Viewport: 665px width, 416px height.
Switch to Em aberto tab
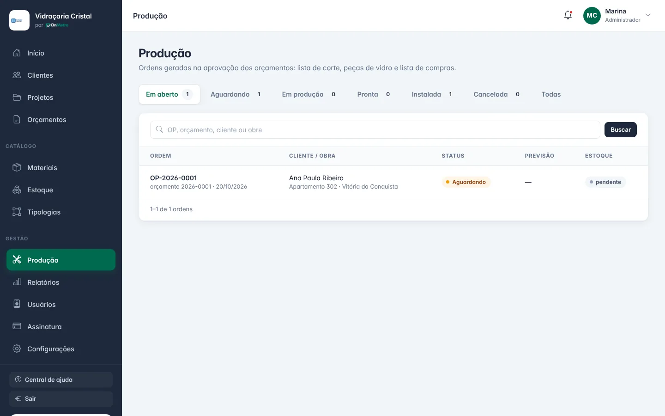pos(169,94)
